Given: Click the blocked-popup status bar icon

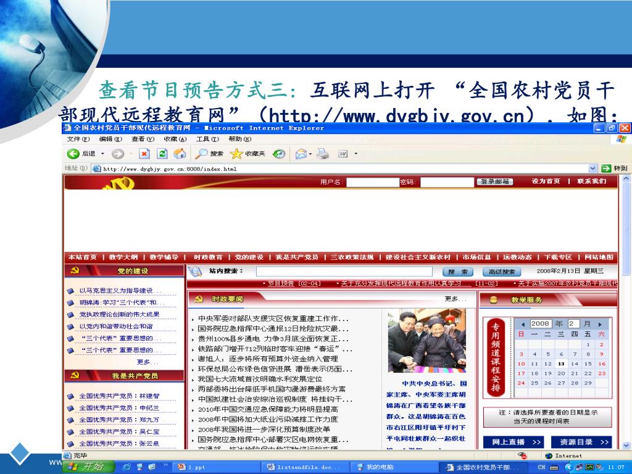Looking at the screenshot, I should pos(522,455).
